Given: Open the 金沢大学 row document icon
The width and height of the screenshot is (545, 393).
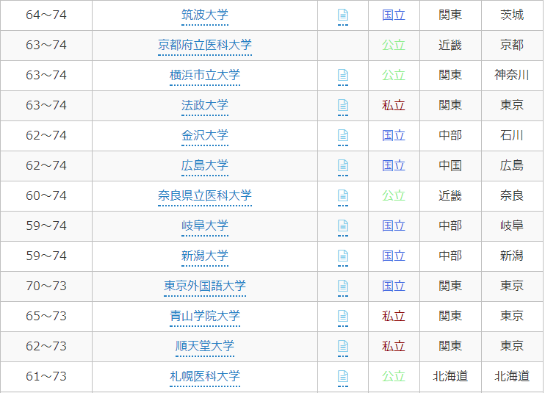Looking at the screenshot, I should [342, 136].
